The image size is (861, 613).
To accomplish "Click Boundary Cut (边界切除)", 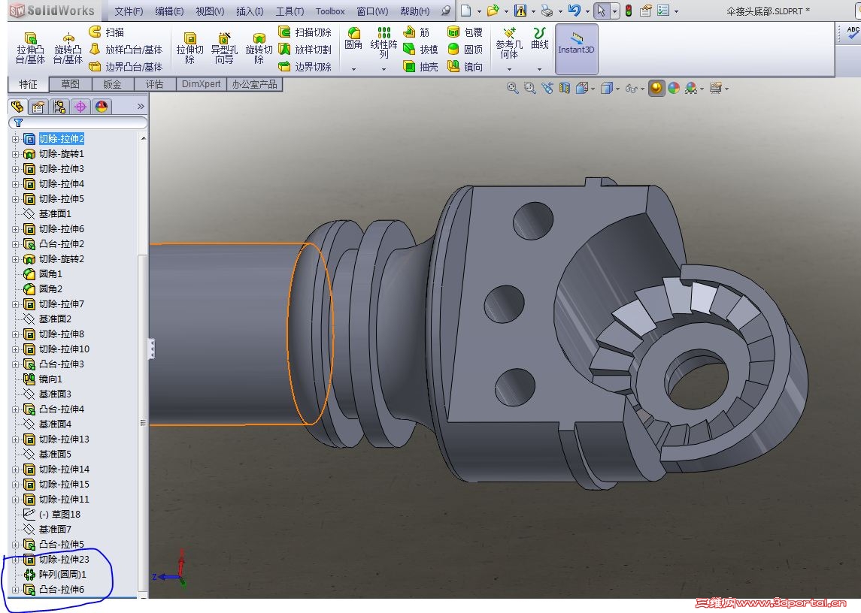I will pos(305,66).
